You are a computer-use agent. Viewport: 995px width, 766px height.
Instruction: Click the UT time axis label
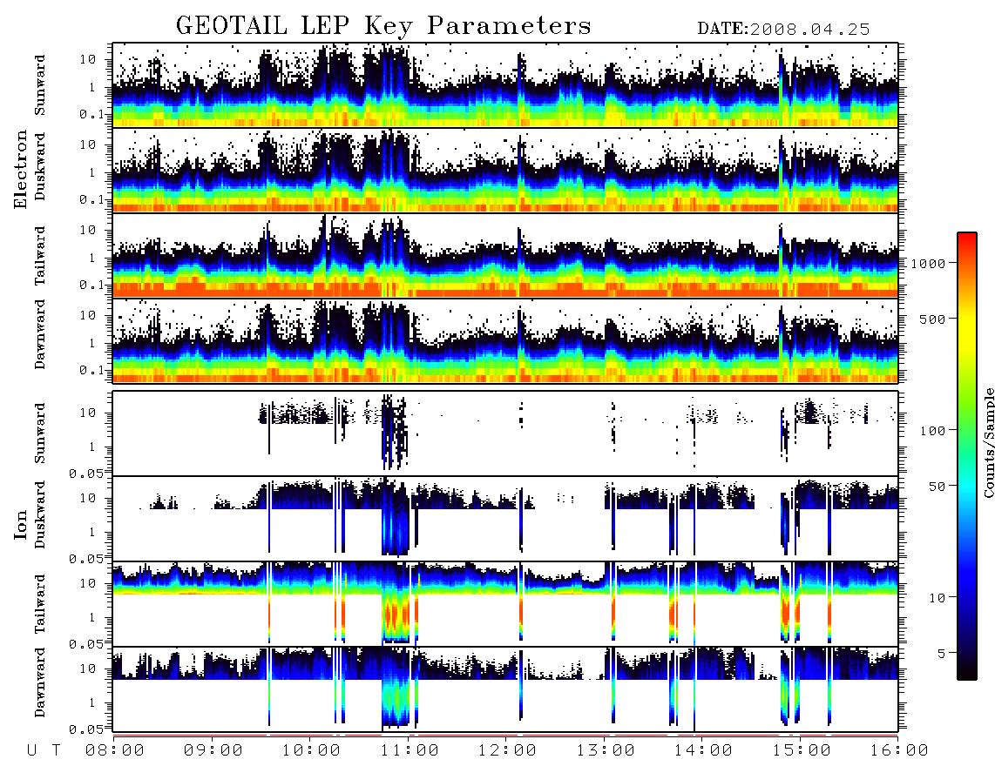click(44, 751)
